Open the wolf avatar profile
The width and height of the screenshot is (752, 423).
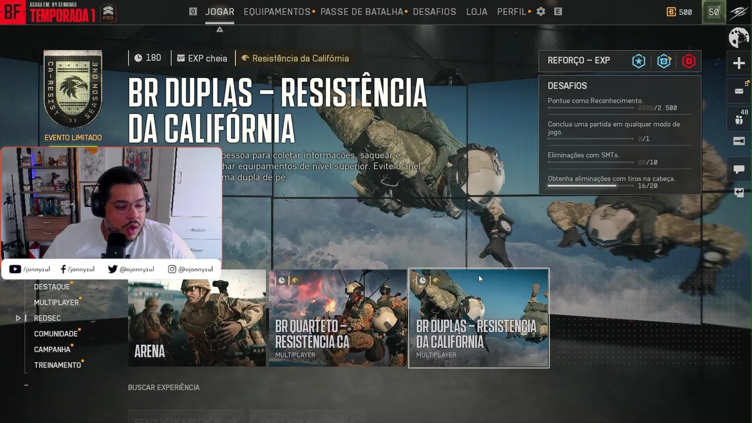pos(739,38)
